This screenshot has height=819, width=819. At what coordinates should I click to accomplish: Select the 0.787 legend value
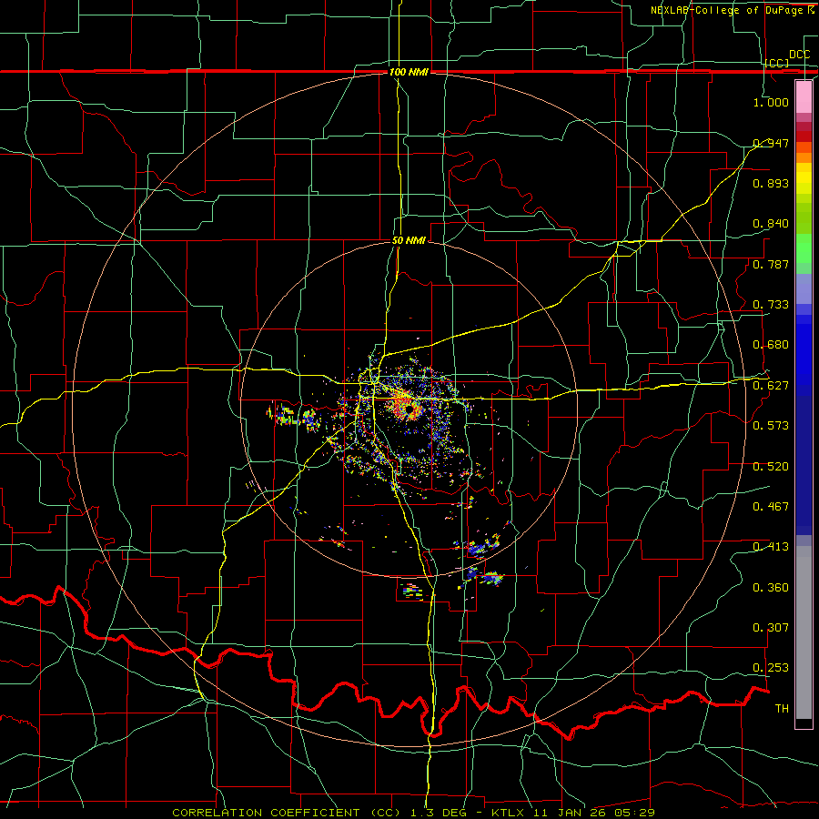click(x=771, y=264)
